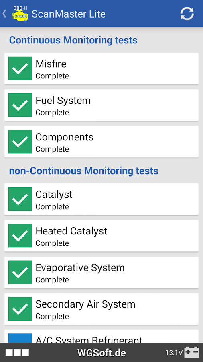The height and width of the screenshot is (362, 203).
Task: Tap the three white squares indicator
Action: (x=17, y=352)
